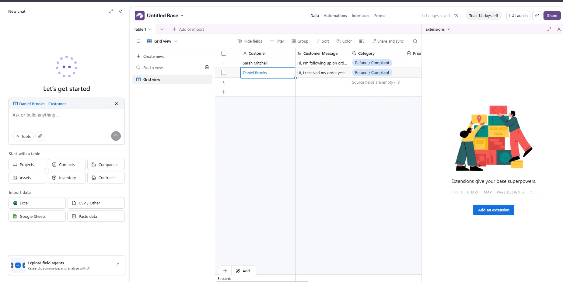Expand the tables list chevron

coord(162,29)
